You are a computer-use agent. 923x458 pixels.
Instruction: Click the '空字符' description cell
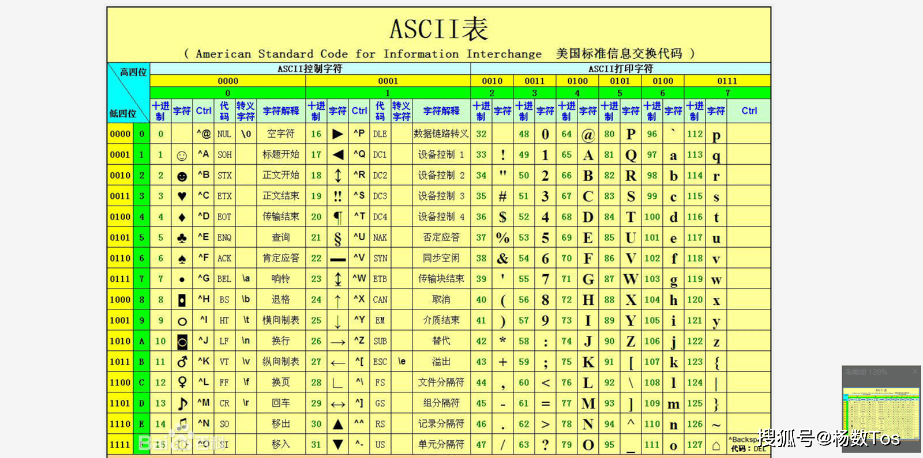281,134
